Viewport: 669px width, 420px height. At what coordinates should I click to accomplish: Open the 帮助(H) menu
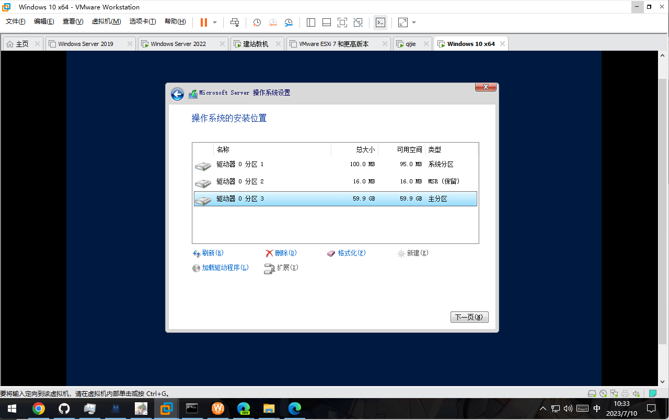tap(175, 21)
